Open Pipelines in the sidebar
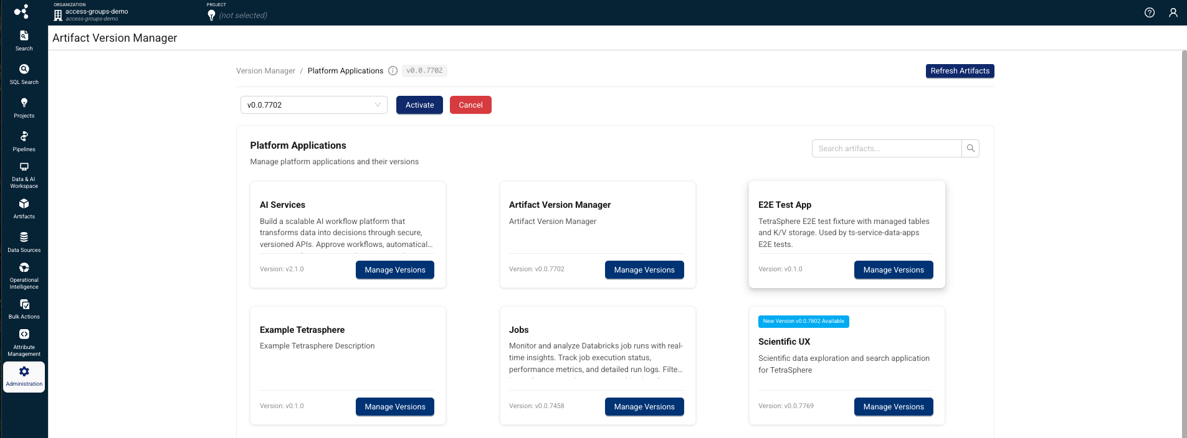Image resolution: width=1187 pixels, height=438 pixels. tap(24, 141)
